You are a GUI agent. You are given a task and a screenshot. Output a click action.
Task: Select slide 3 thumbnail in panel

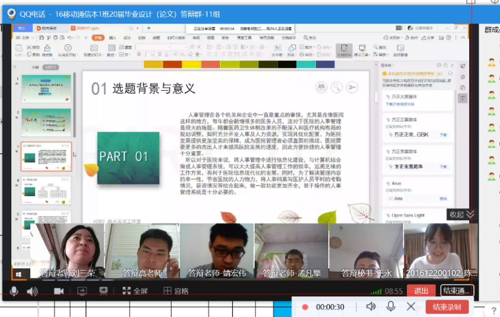(x=46, y=156)
